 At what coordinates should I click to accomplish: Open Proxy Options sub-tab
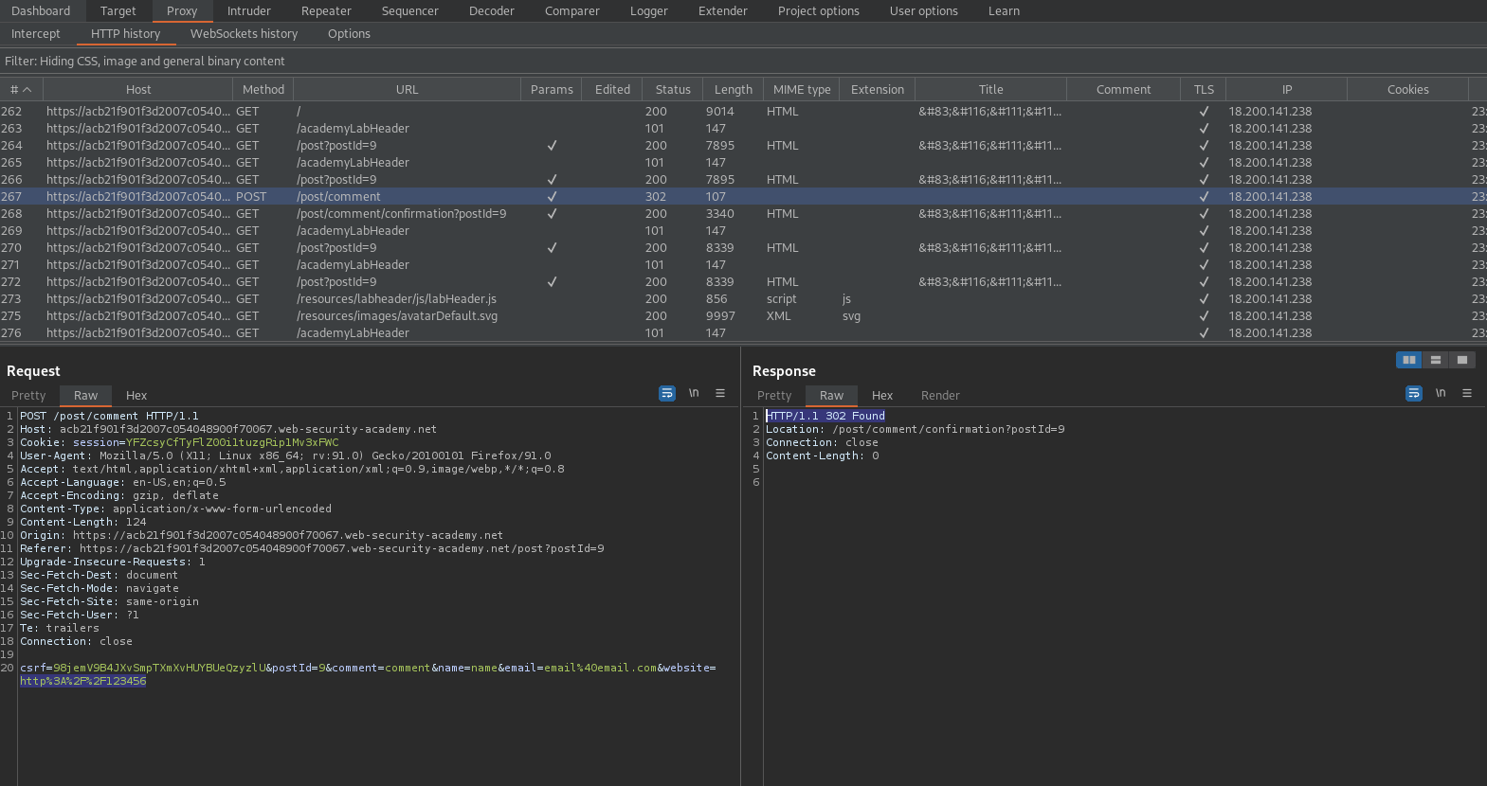350,34
